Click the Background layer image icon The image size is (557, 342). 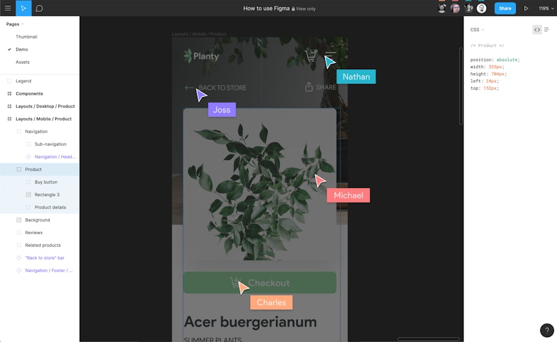19,220
